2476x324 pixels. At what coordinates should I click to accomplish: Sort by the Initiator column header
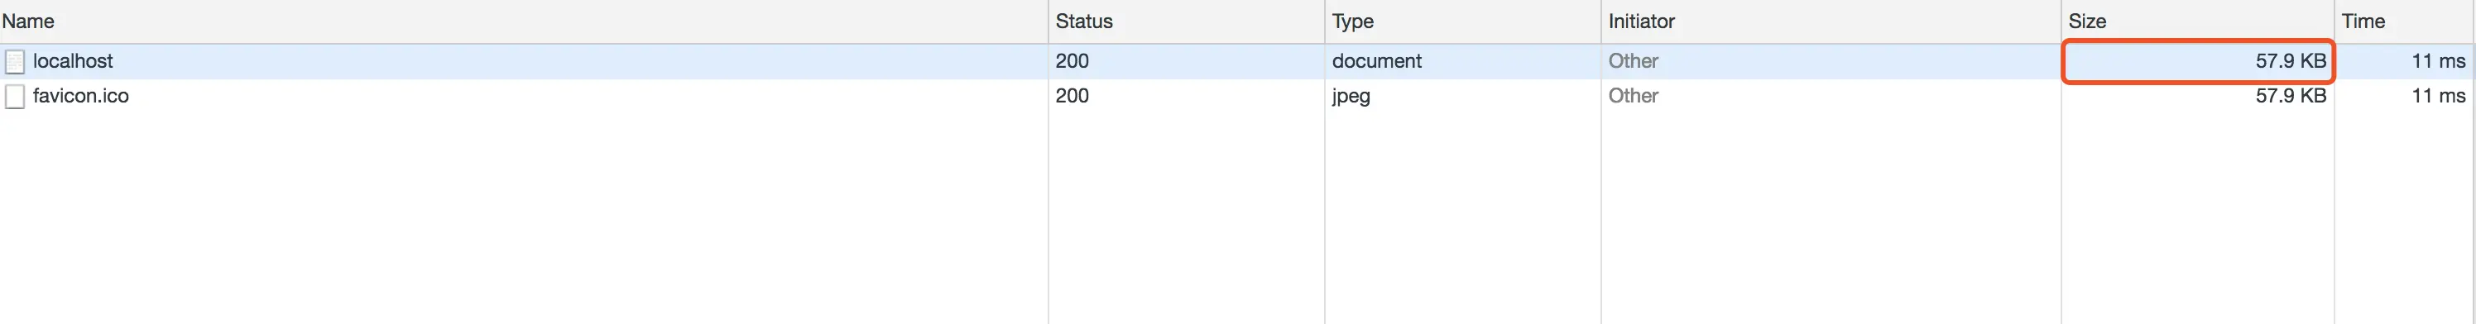pyautogui.click(x=1641, y=21)
